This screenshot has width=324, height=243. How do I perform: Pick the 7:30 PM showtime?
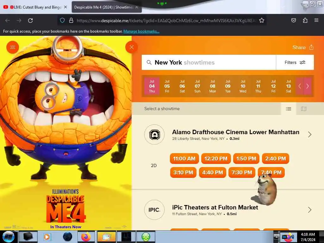pos(242,172)
